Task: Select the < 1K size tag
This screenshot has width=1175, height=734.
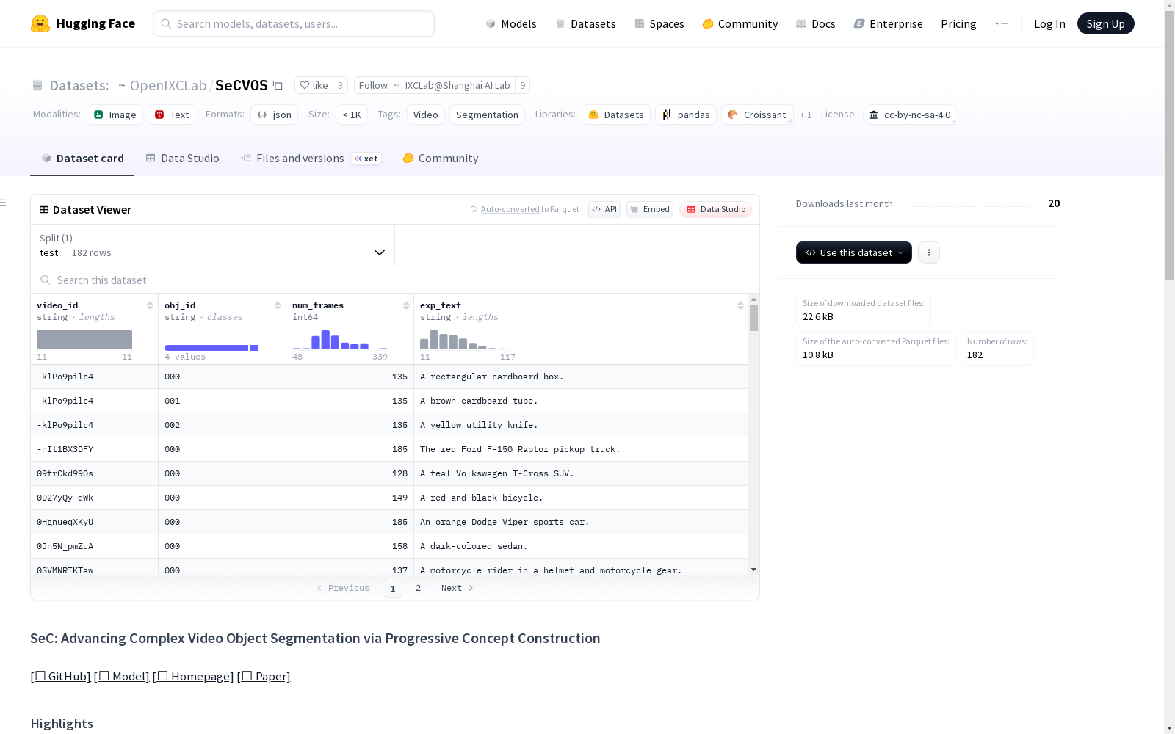Action: [x=352, y=115]
